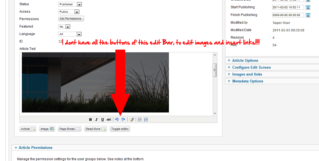The image size is (319, 161).
Task: Redo the edit with the blue arrow
Action: [x=123, y=119]
